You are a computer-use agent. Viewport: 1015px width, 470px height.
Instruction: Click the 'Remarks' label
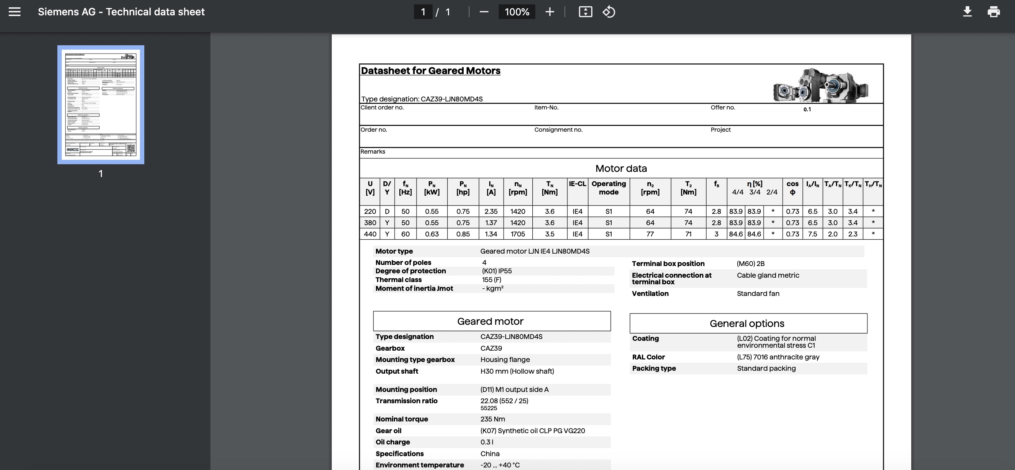click(x=372, y=151)
